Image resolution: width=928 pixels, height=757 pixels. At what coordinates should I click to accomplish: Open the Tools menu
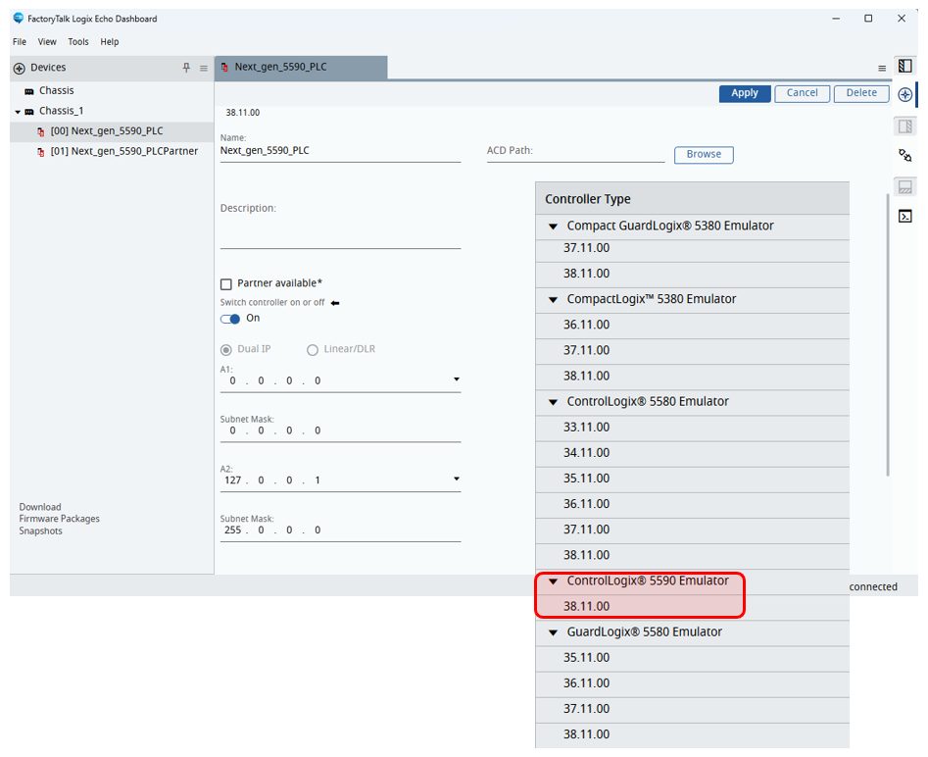(x=78, y=42)
